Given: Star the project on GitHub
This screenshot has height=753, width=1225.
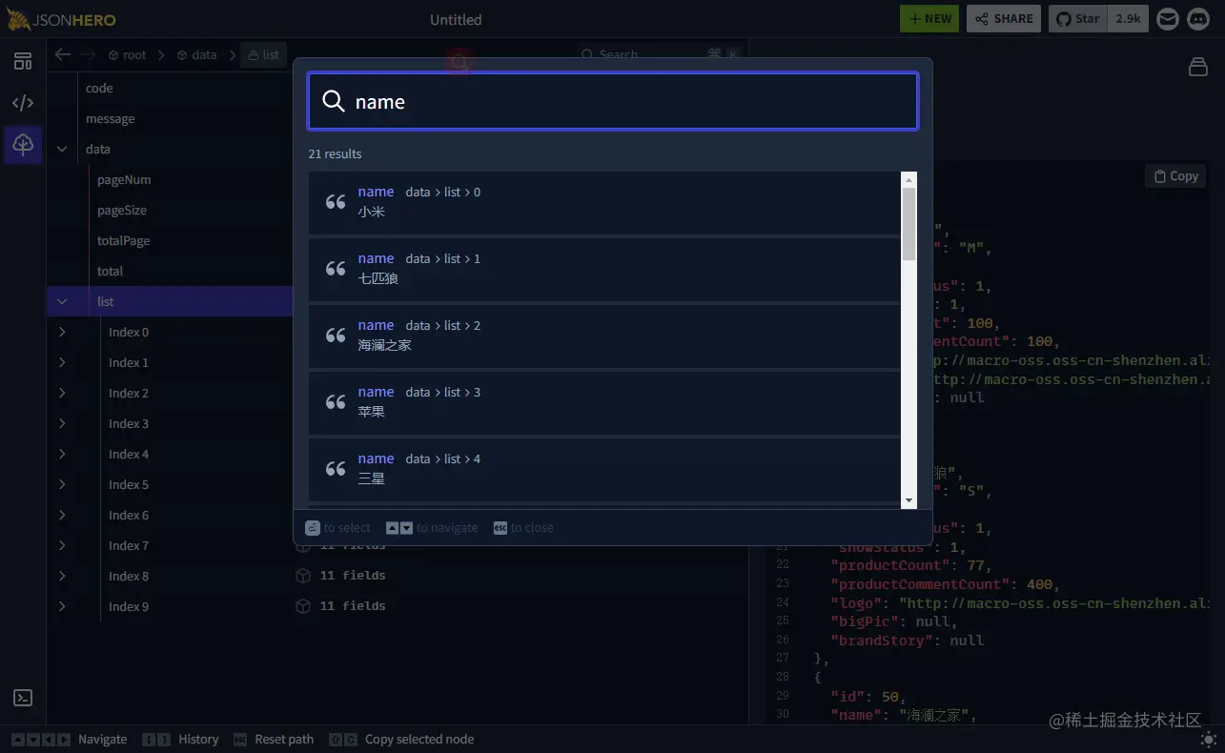Looking at the screenshot, I should point(1078,18).
